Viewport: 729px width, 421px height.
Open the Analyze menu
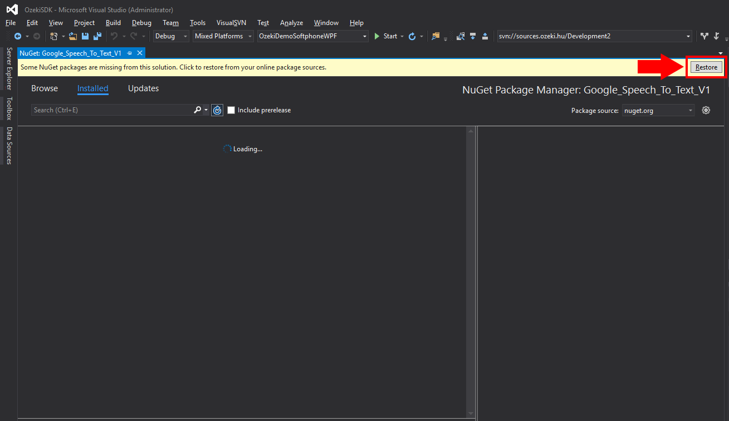pos(291,23)
